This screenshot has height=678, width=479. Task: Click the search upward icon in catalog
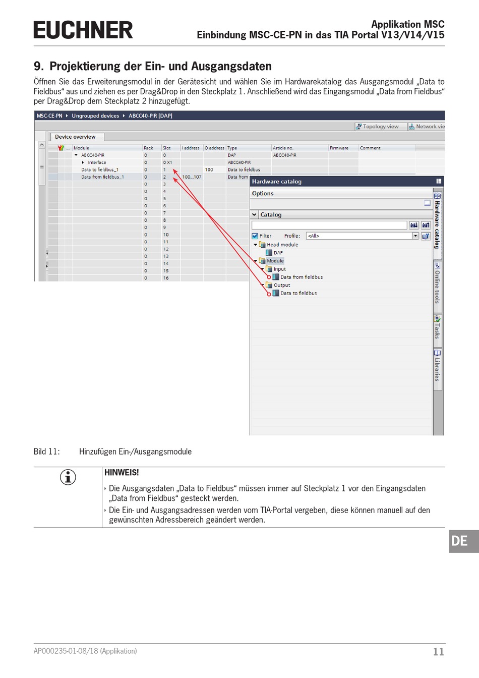pyautogui.click(x=426, y=225)
